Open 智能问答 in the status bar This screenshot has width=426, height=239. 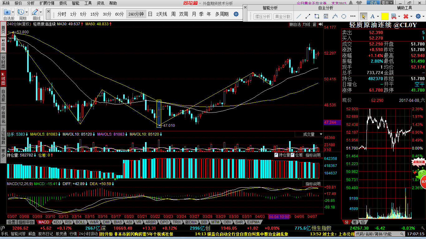tap(18, 234)
